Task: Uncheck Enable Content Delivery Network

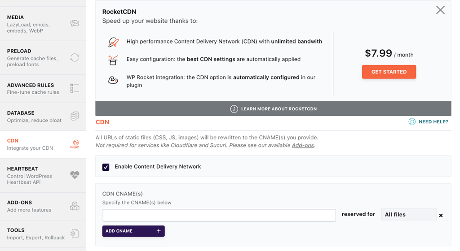Action: click(106, 167)
